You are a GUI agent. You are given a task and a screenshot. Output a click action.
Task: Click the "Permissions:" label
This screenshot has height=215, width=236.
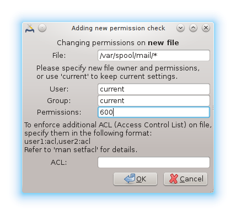[59, 112]
